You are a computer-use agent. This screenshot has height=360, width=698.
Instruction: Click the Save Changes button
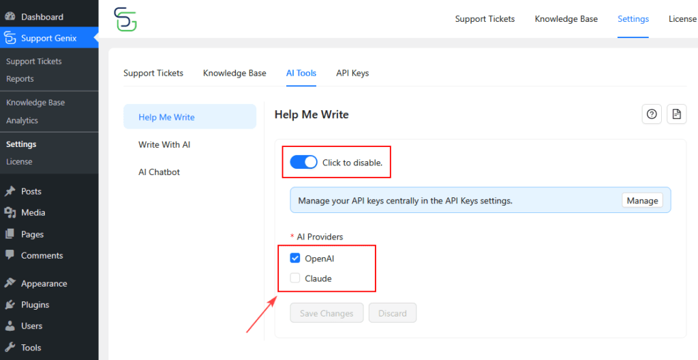point(327,313)
